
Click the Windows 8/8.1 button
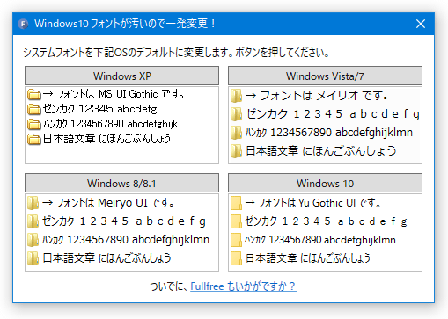[121, 183]
